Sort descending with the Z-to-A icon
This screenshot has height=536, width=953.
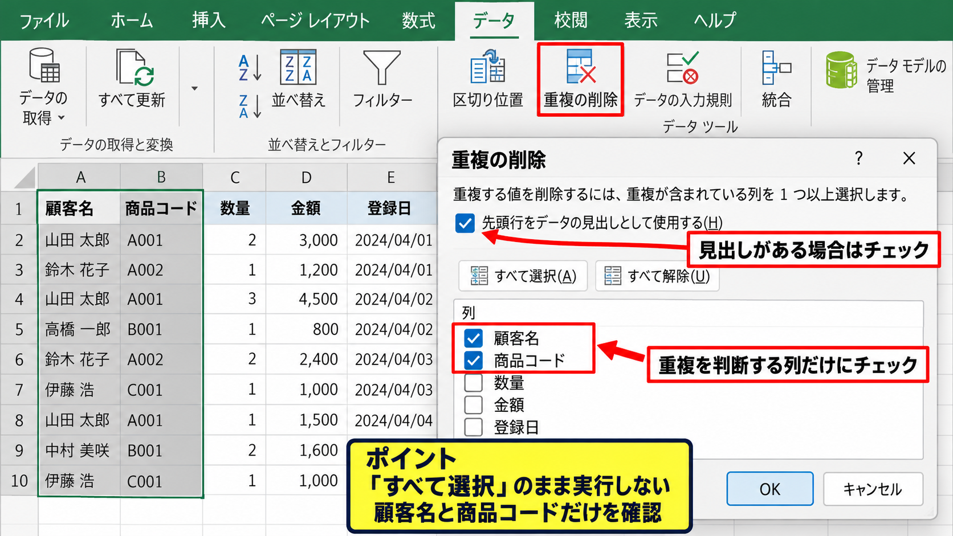click(250, 106)
